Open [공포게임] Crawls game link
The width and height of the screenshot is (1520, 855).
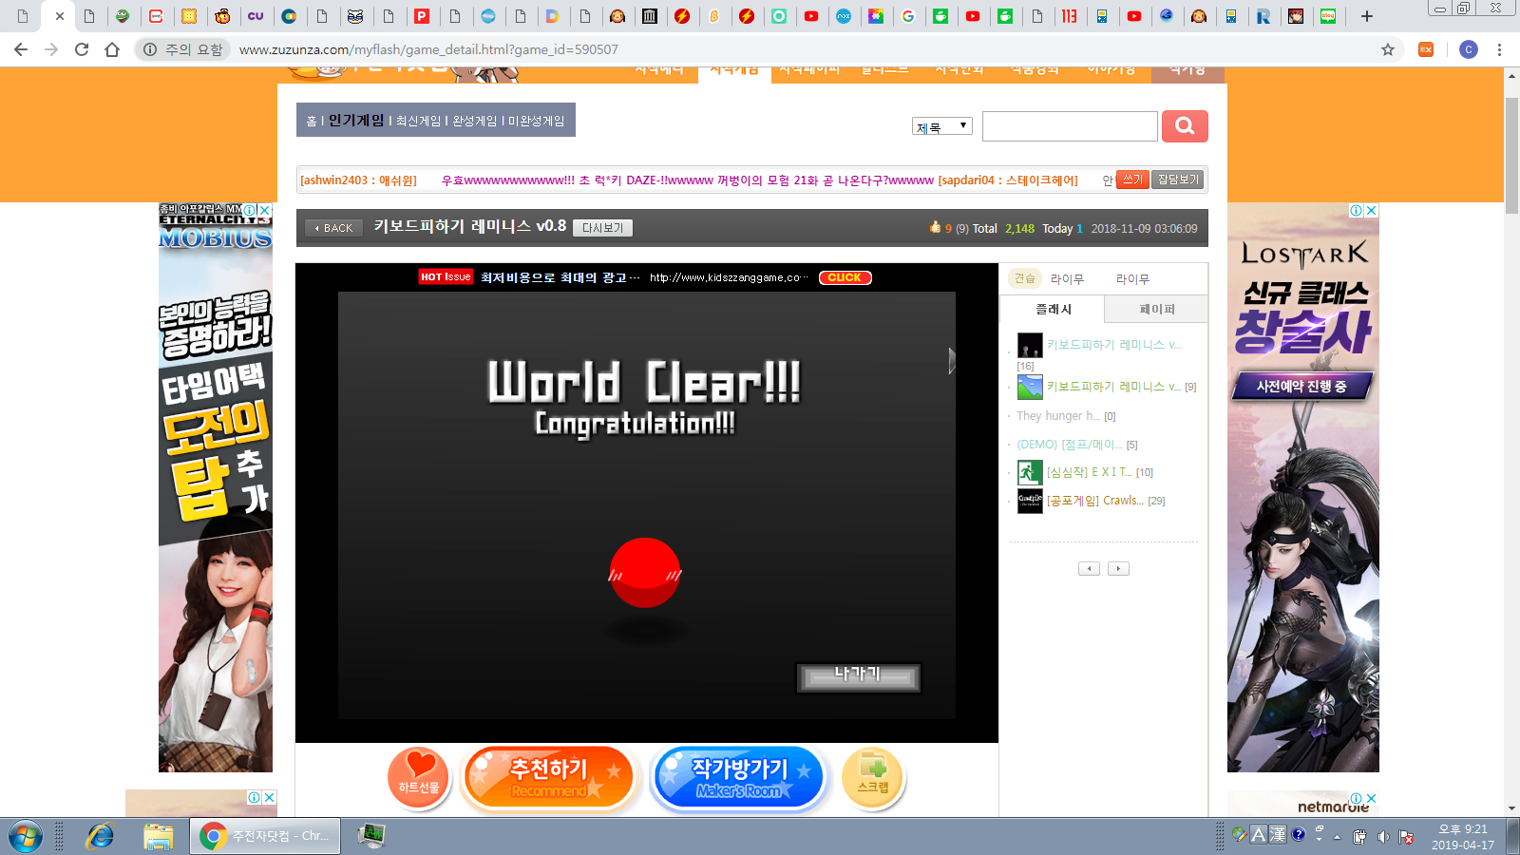coord(1094,501)
